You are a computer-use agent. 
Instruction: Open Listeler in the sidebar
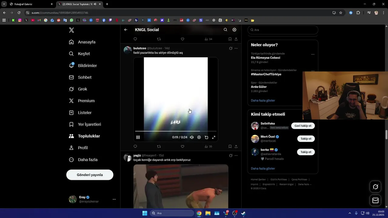point(80,113)
